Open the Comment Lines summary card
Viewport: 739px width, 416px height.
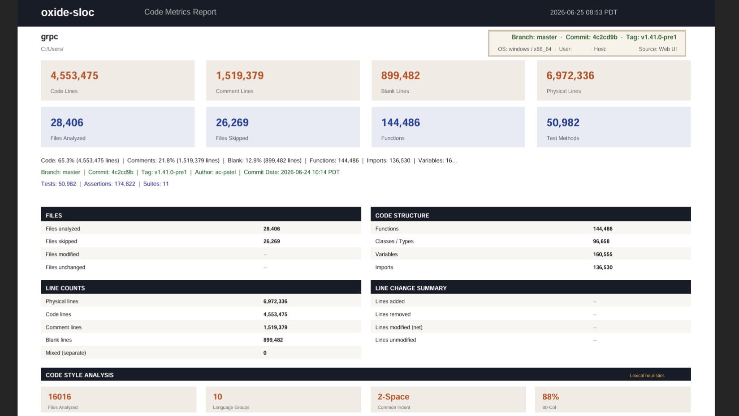click(x=283, y=80)
